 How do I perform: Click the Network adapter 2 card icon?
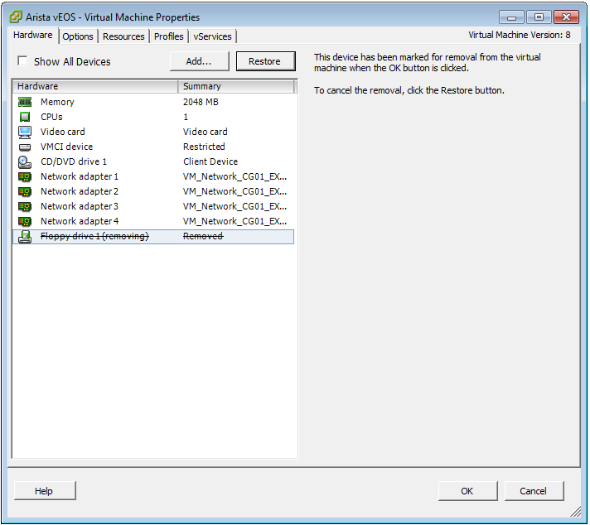click(25, 192)
